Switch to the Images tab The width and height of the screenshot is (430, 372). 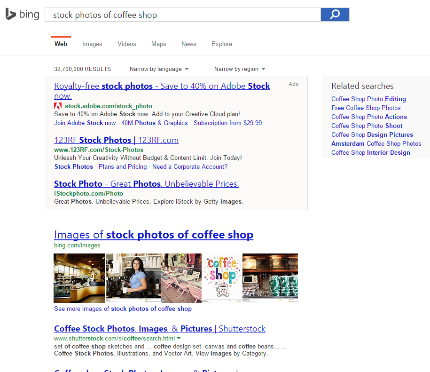(x=92, y=44)
